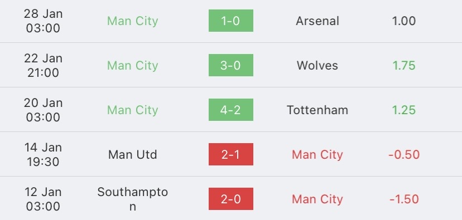
Task: Select Wolves team name
Action: point(317,65)
